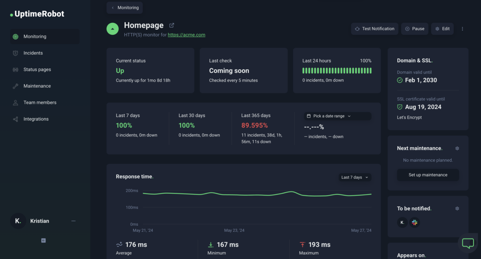481x259 pixels.
Task: Select the Integrations icon in the sidebar
Action: click(15, 118)
